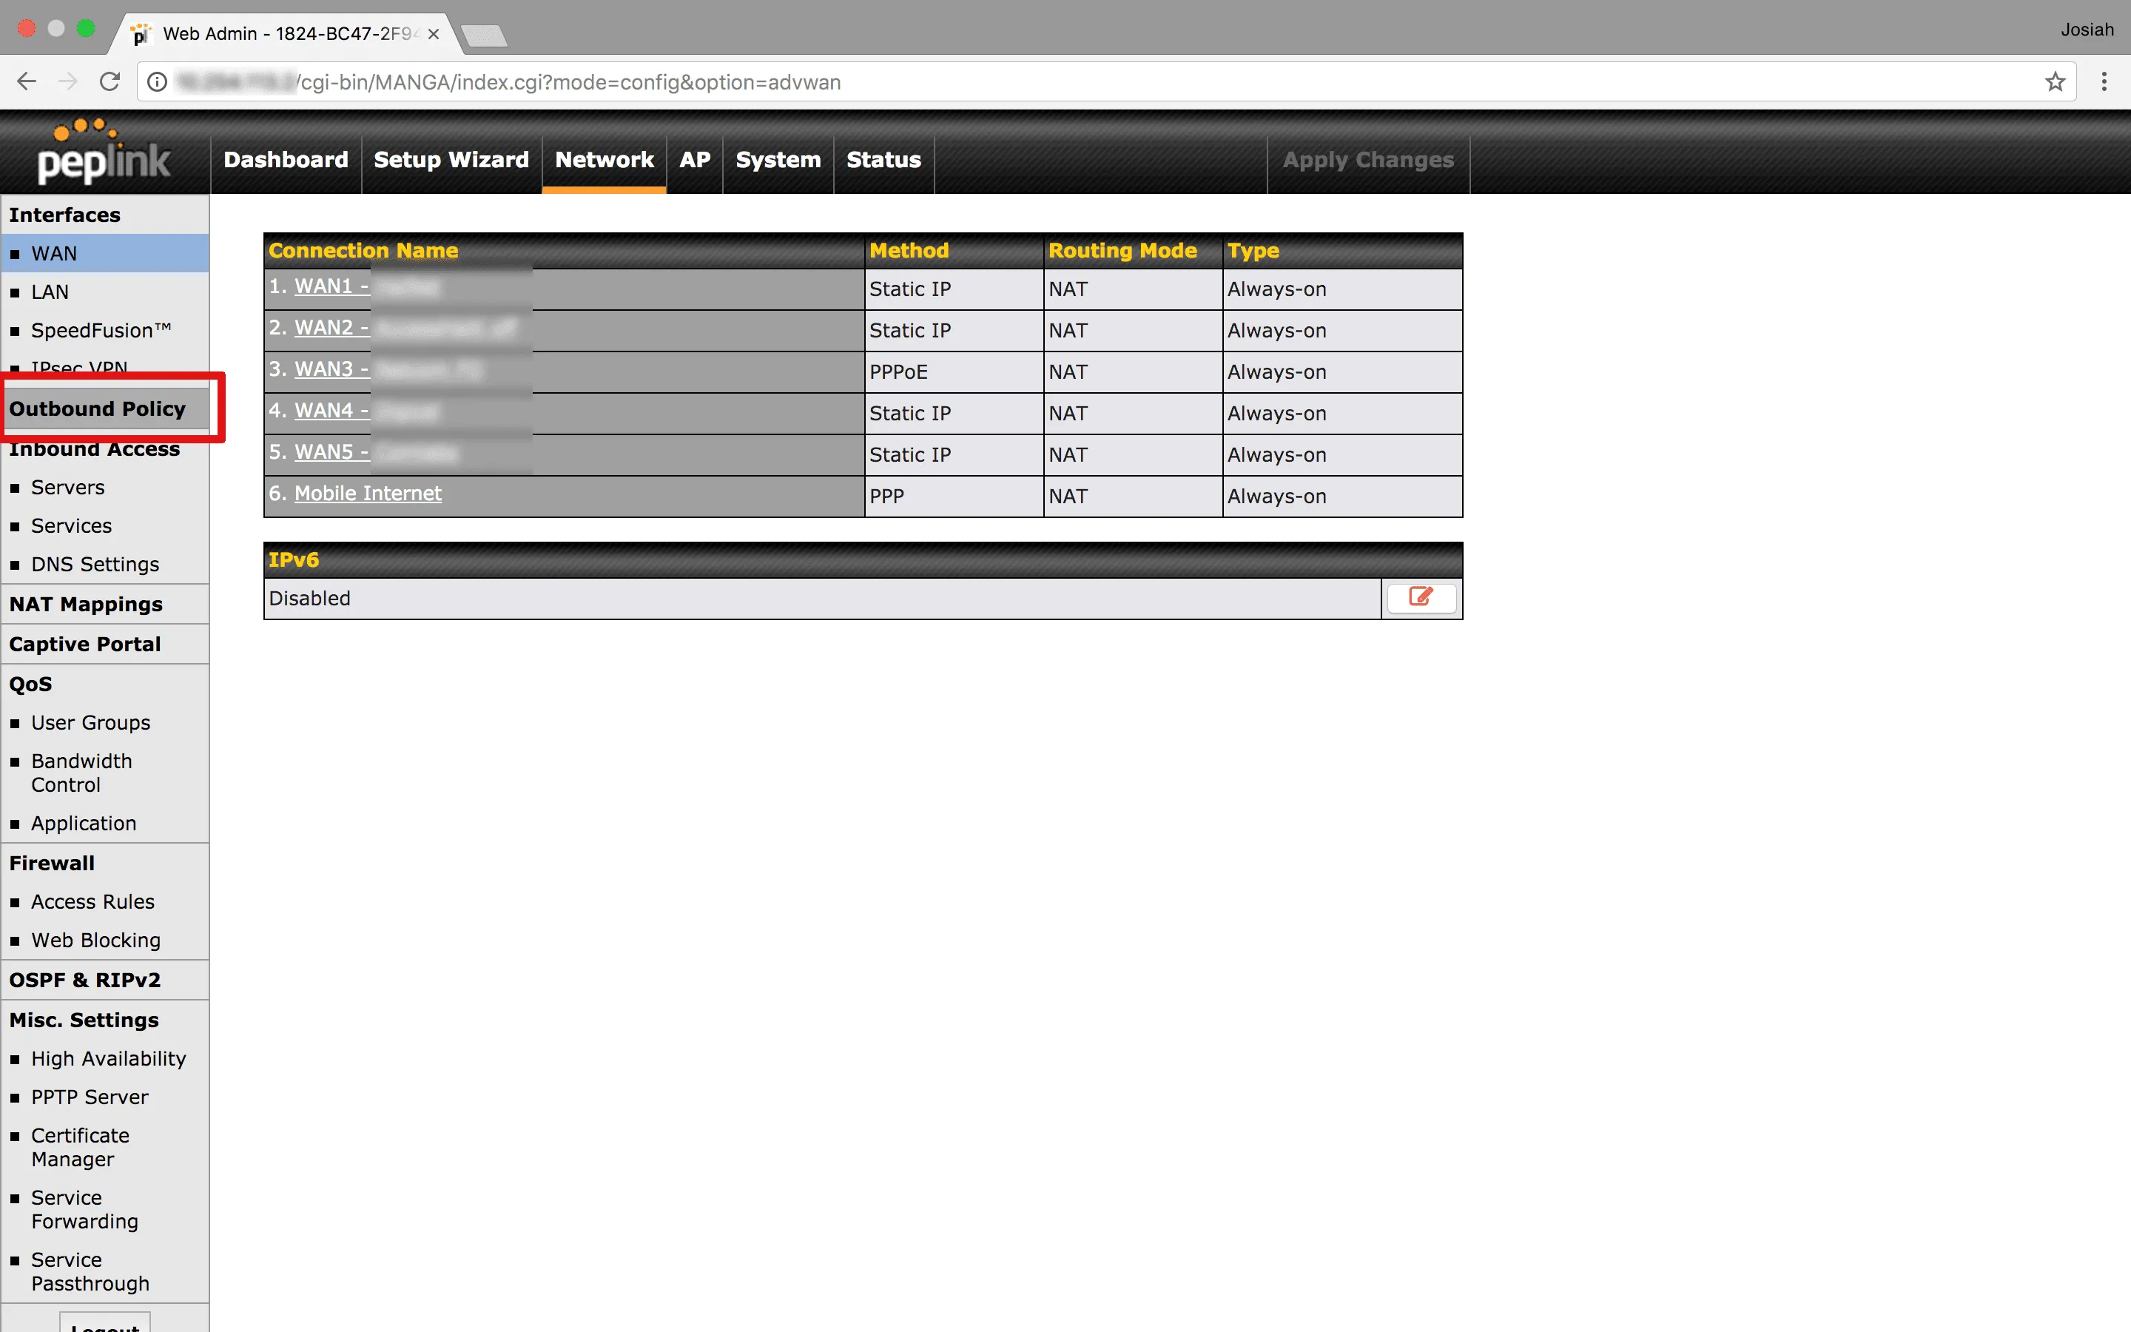The height and width of the screenshot is (1332, 2131).
Task: Open Mobile Internet connection link
Action: tap(367, 494)
